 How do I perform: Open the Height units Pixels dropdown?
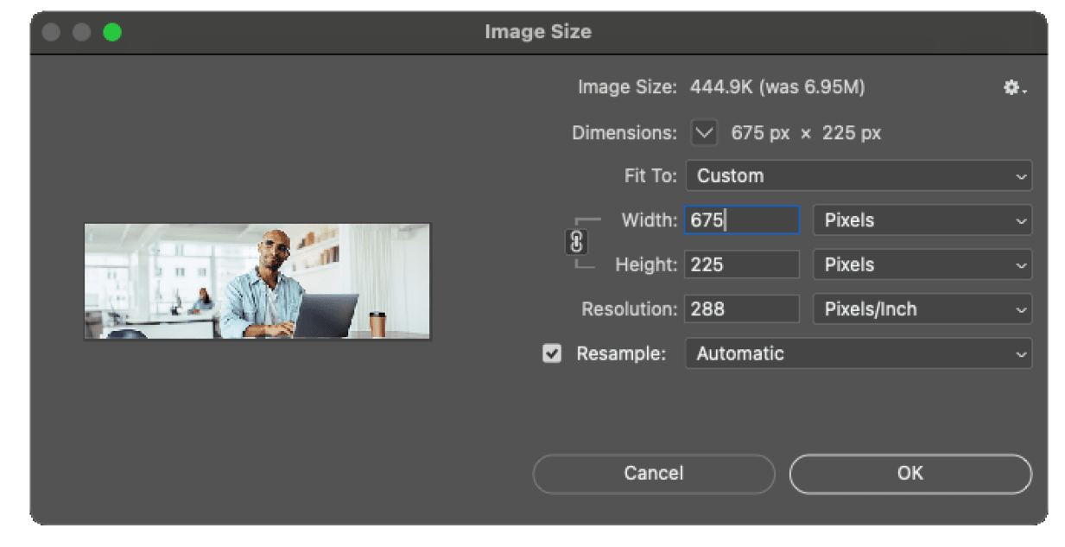tap(922, 264)
